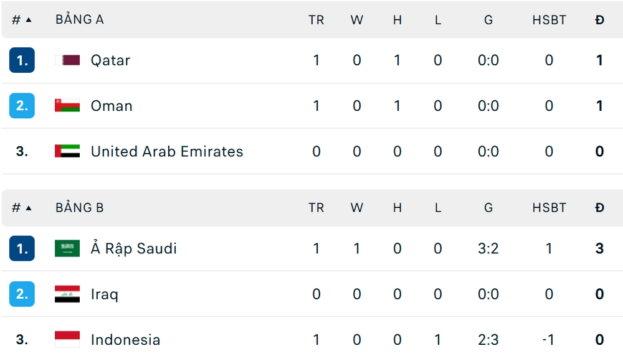Click the Indonesia flag icon
The height and width of the screenshot is (361, 623).
[x=67, y=339]
